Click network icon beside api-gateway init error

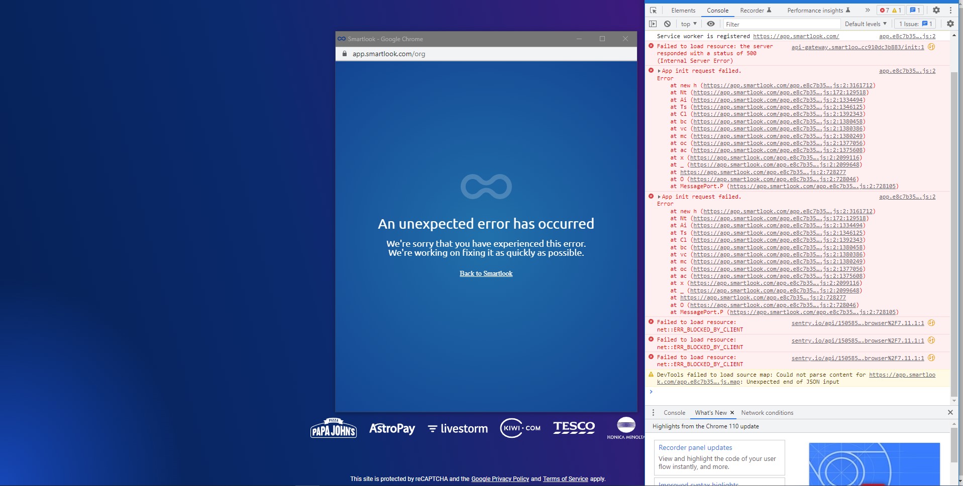[x=931, y=47]
